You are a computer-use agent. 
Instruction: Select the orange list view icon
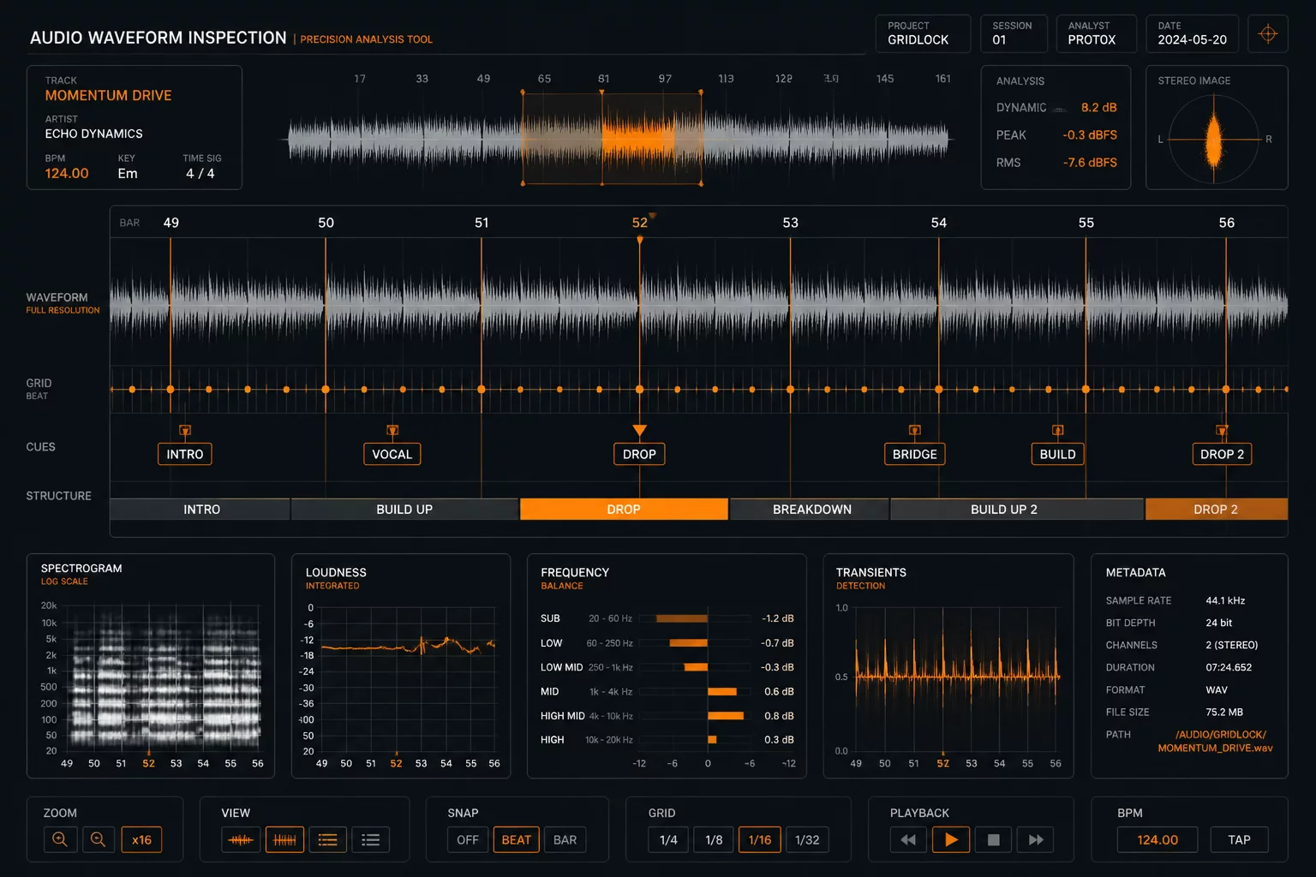point(328,839)
